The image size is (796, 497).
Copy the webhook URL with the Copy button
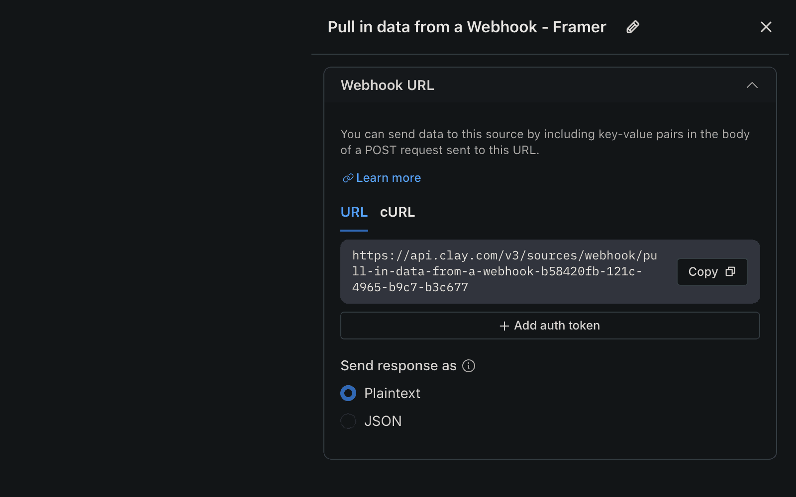(x=712, y=272)
